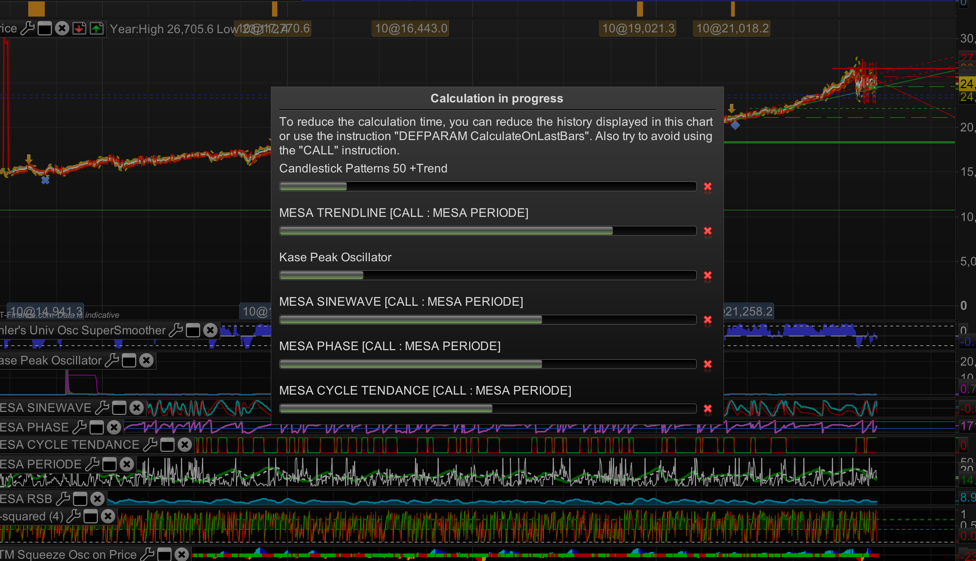Click the 10@21,018.2 order marker label
This screenshot has height=561, width=976.
tap(731, 29)
